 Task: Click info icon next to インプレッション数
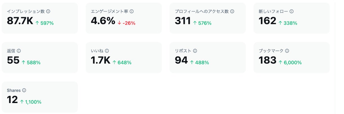(48, 12)
